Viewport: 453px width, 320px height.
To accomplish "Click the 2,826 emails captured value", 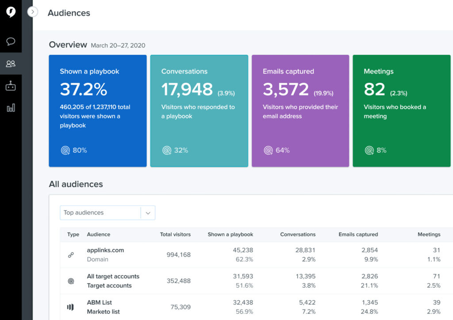I will pos(370,276).
